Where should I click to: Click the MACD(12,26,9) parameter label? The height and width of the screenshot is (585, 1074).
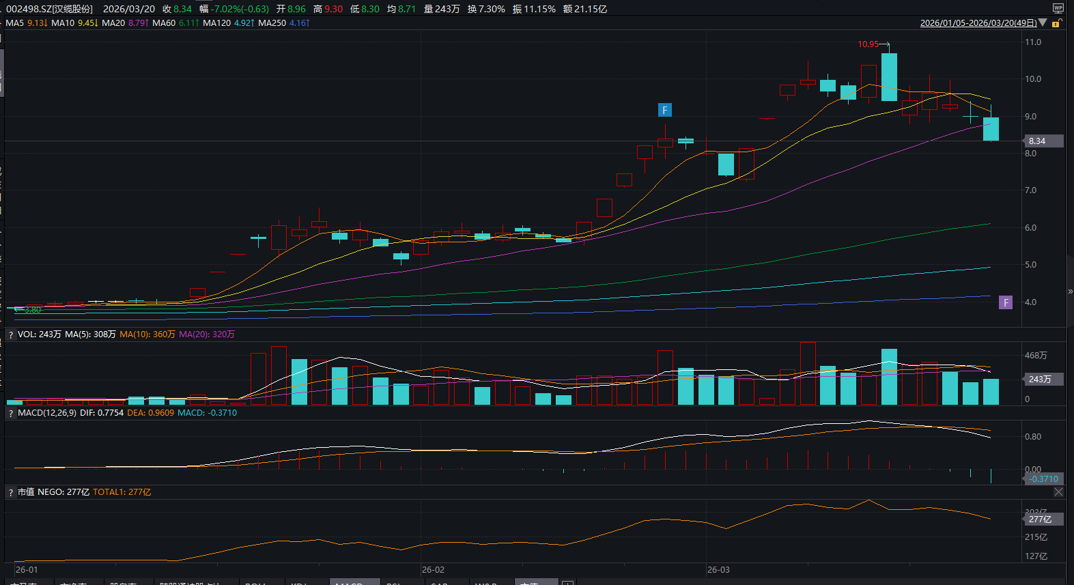pyautogui.click(x=47, y=413)
